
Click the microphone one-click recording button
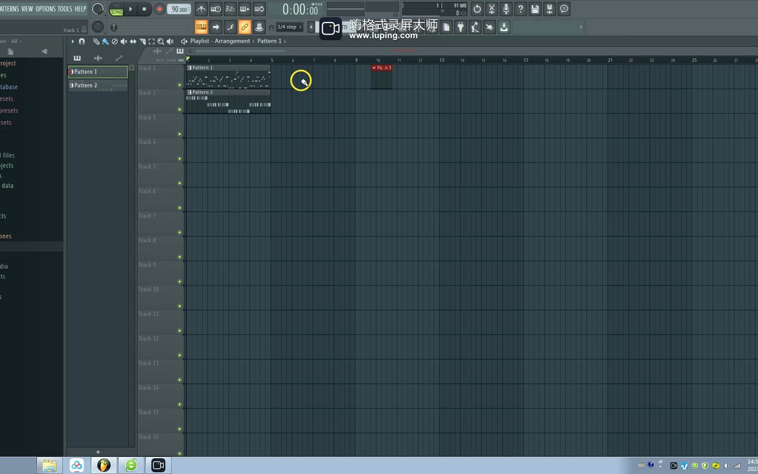(x=506, y=9)
